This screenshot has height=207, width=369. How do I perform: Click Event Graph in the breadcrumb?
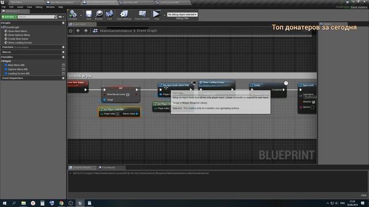click(x=147, y=30)
